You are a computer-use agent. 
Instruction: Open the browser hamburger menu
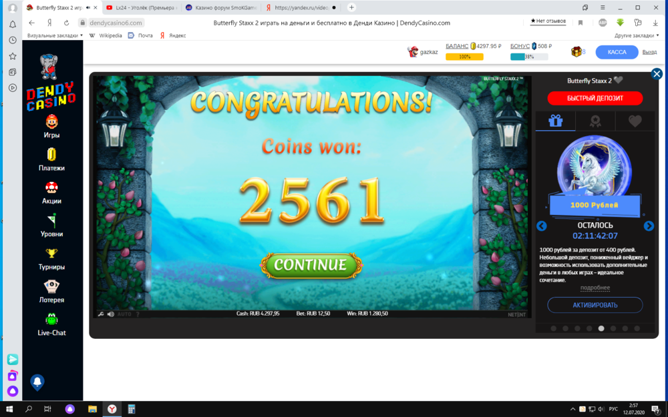click(603, 7)
